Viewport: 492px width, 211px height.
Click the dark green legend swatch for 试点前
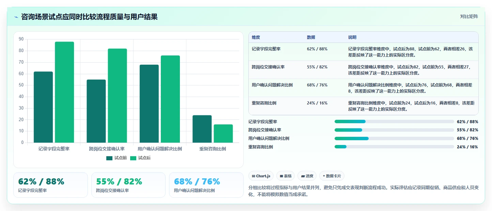(x=109, y=158)
